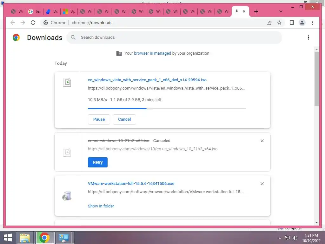Remove the VMware entry from list
The width and height of the screenshot is (325, 244).
(x=262, y=184)
